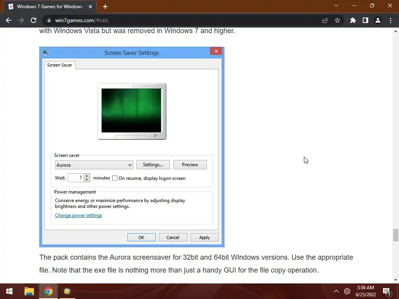The height and width of the screenshot is (299, 399).
Task: Open the Chrome extensions puzzle icon
Action: tap(353, 20)
